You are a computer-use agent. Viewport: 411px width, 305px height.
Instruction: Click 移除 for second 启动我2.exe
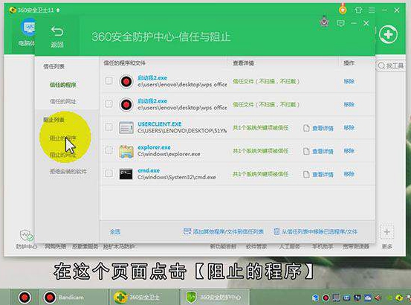point(349,105)
